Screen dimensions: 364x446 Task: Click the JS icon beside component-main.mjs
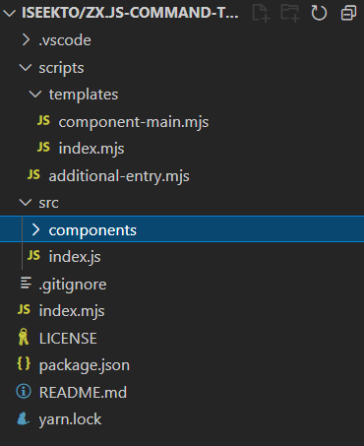(x=43, y=120)
